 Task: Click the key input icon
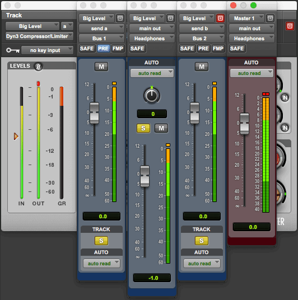click(x=13, y=50)
